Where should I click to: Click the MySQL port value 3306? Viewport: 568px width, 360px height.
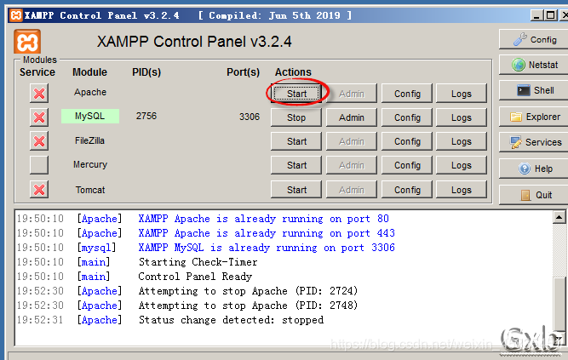tap(250, 117)
